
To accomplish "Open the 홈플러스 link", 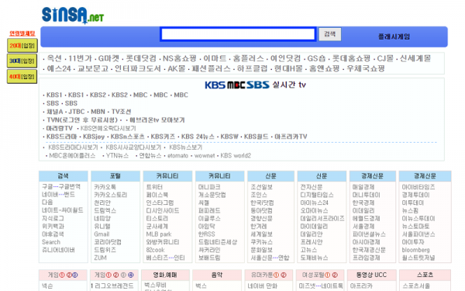I will click(x=248, y=58).
